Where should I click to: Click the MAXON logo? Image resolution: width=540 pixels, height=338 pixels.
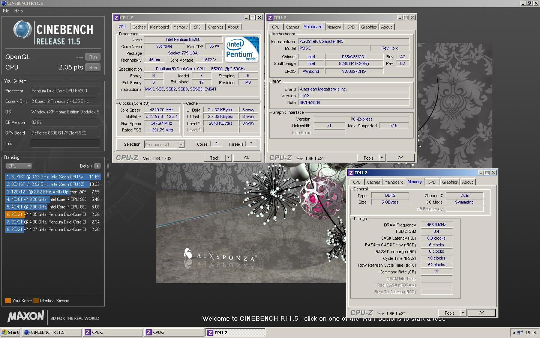coord(26,317)
